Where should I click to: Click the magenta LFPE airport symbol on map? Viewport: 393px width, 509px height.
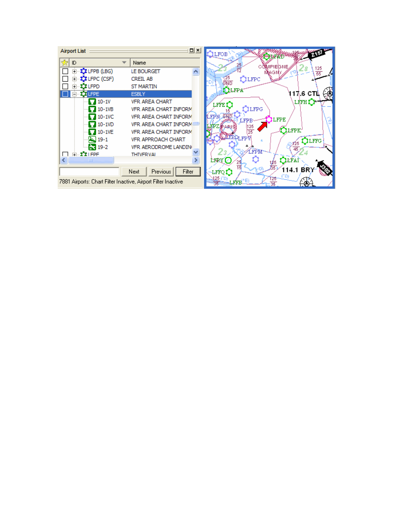(269, 120)
